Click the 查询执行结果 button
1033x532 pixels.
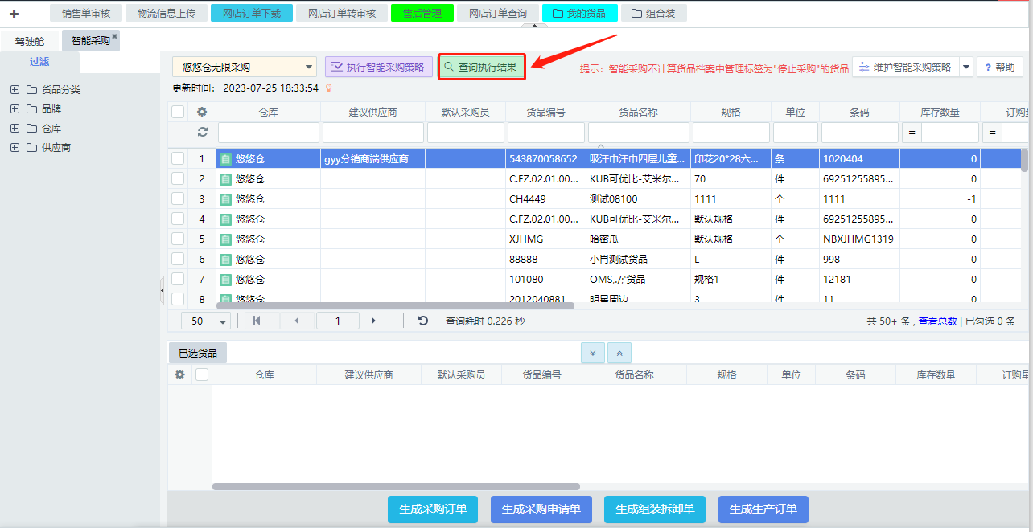point(481,68)
